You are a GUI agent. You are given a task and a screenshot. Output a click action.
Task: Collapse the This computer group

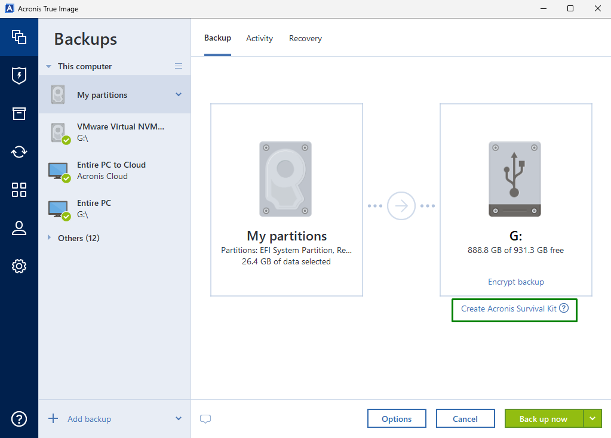point(49,67)
